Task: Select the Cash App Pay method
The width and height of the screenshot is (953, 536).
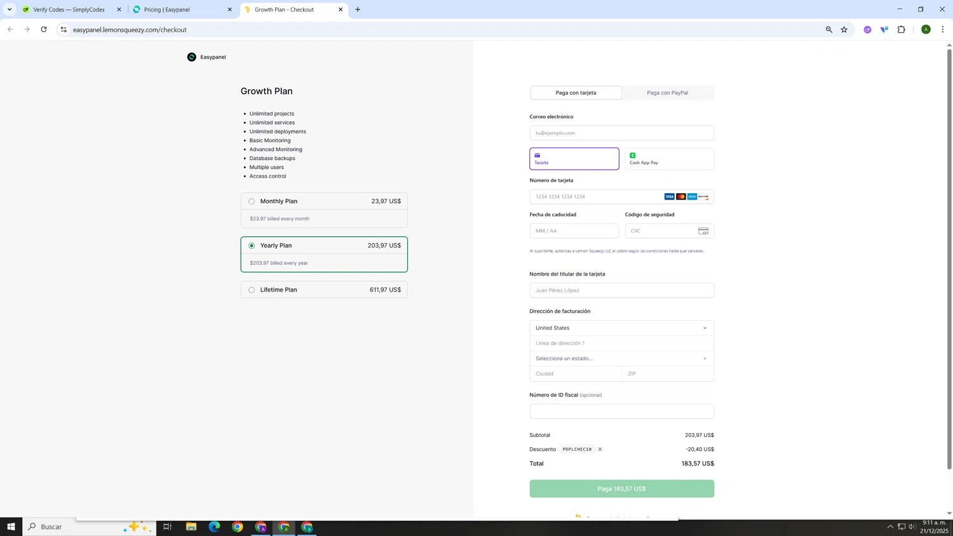Action: coord(669,159)
